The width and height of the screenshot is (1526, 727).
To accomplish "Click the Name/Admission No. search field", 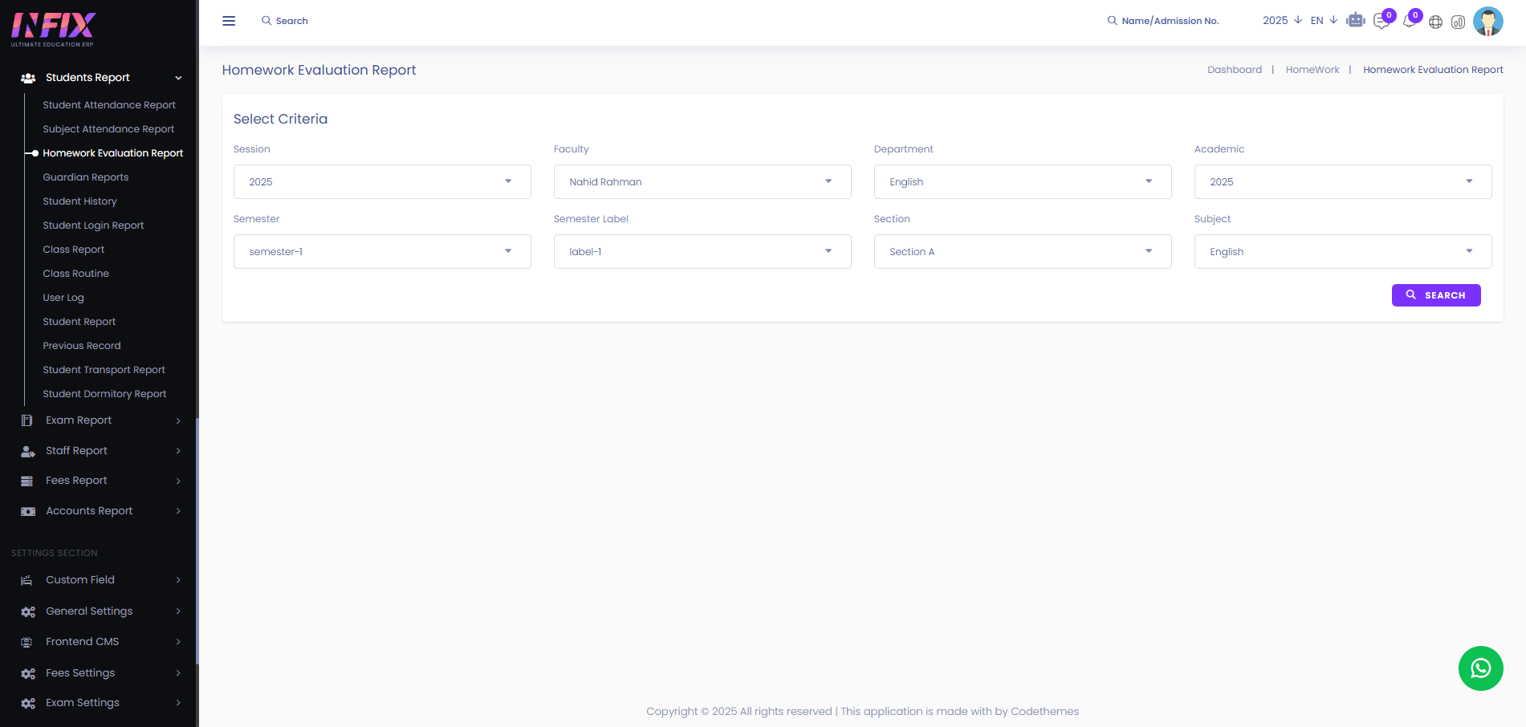I will pos(1170,21).
